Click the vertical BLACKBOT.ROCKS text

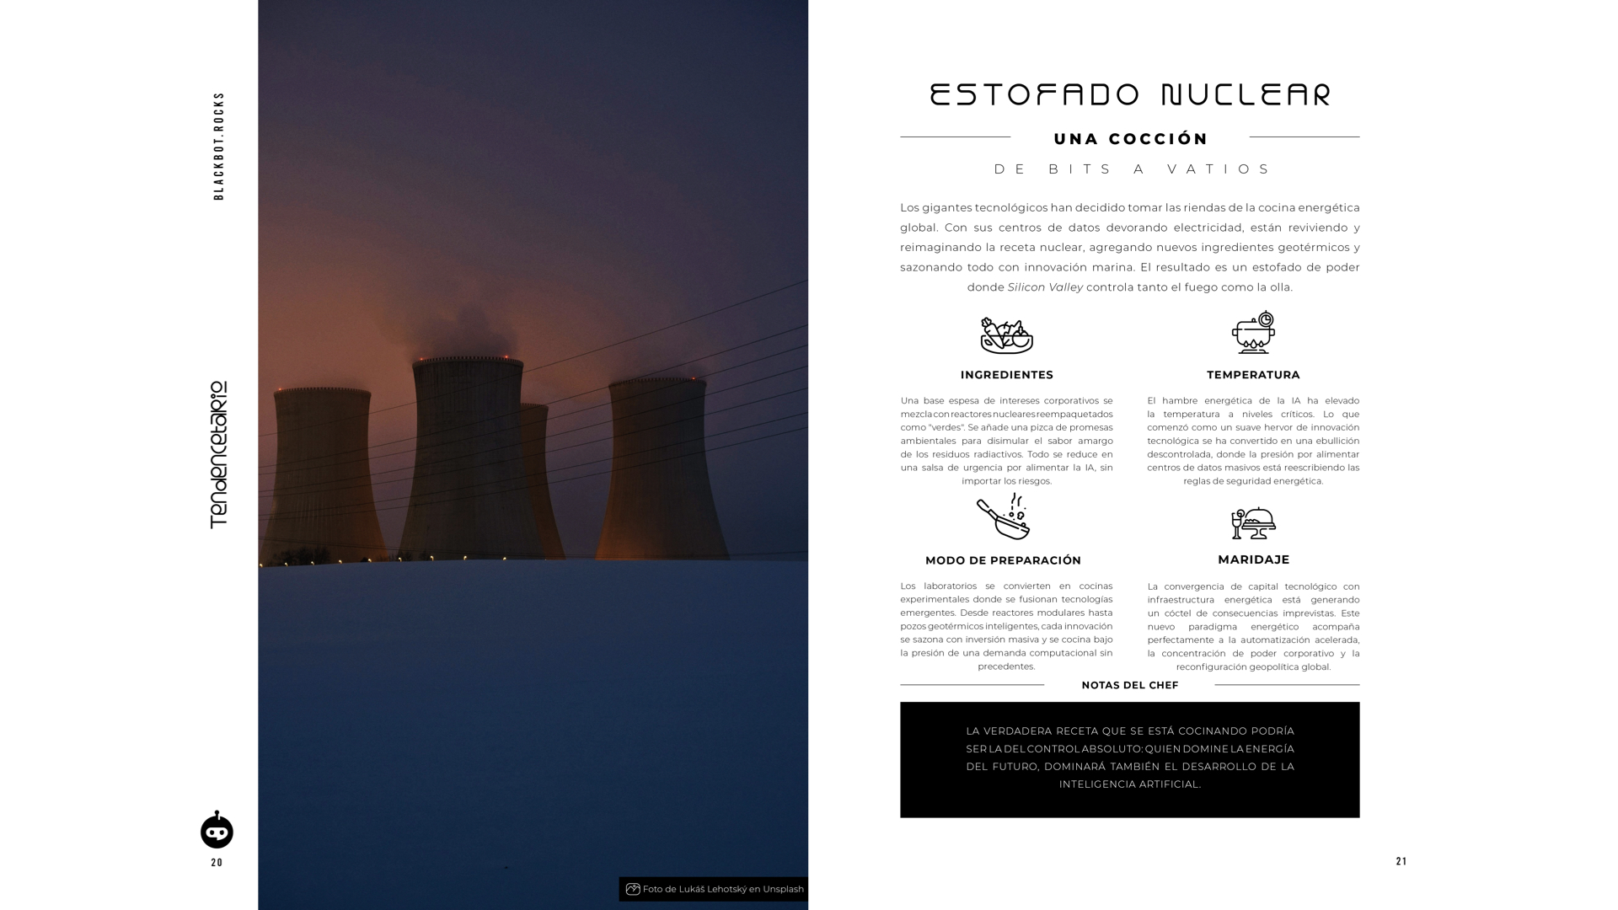pyautogui.click(x=218, y=146)
